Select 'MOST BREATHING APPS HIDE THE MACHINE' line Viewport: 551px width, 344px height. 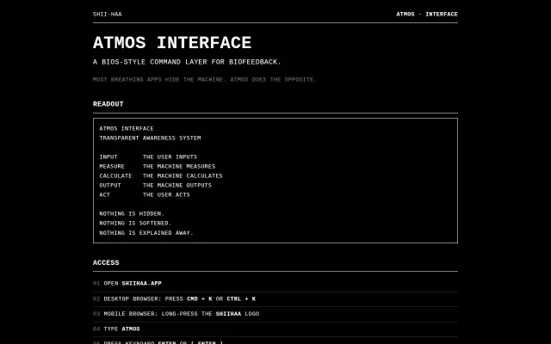[x=205, y=80]
